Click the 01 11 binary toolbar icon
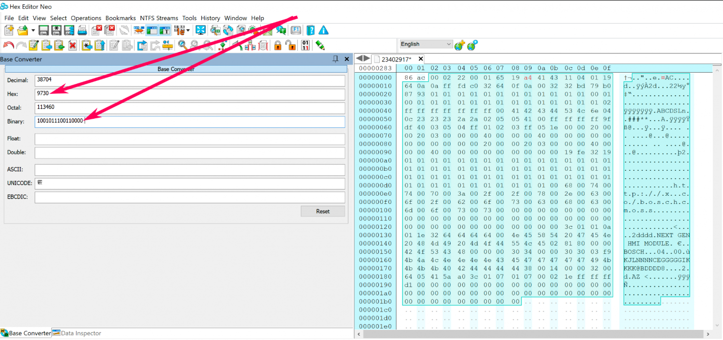 click(x=305, y=45)
